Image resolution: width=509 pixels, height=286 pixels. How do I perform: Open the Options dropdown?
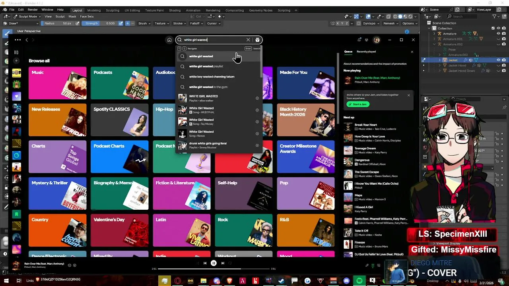[x=410, y=23]
